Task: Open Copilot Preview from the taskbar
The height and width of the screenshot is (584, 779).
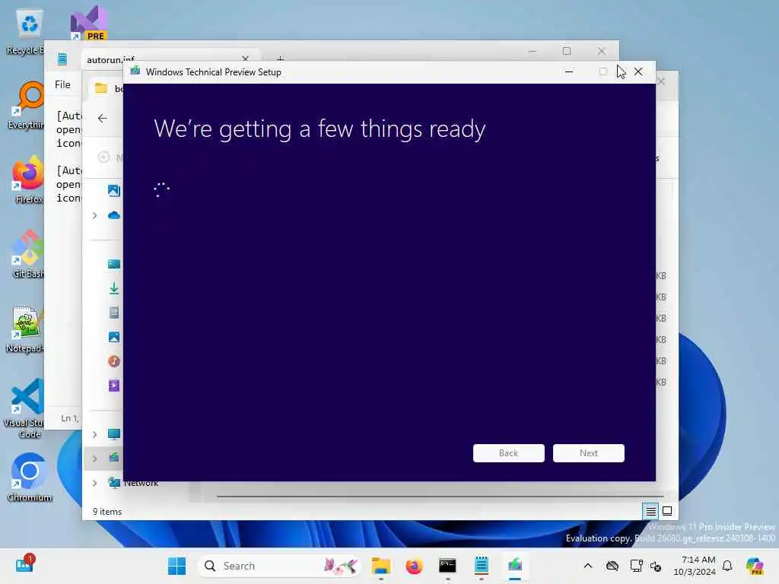Action: pos(755,566)
